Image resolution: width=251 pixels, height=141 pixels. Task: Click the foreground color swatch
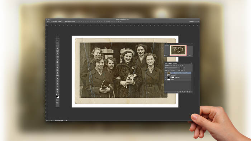pyautogui.click(x=57, y=96)
